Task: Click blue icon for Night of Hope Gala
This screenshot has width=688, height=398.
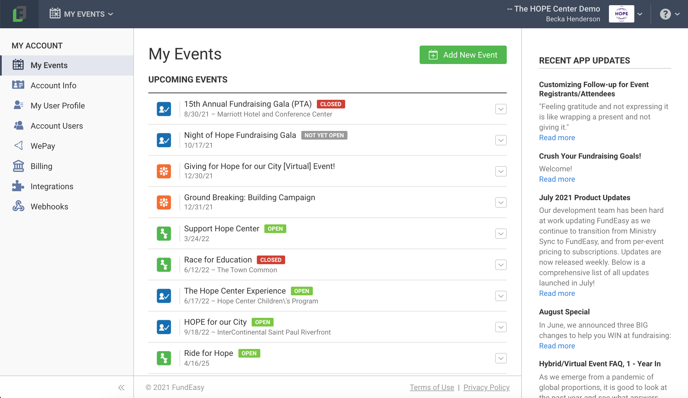Action: [164, 140]
